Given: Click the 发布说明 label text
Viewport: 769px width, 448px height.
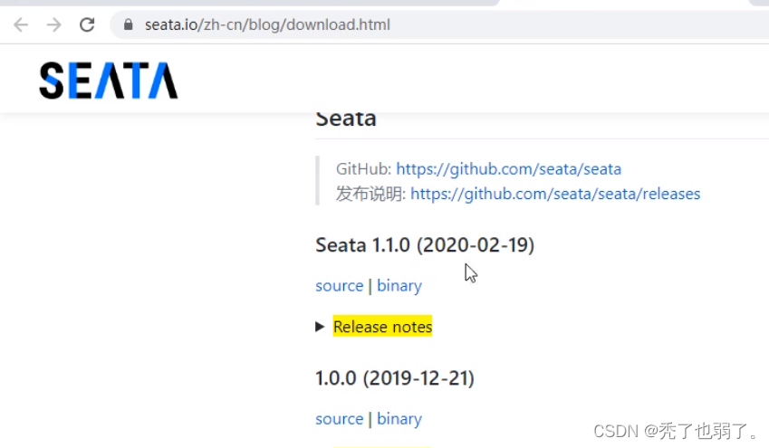Looking at the screenshot, I should [370, 194].
